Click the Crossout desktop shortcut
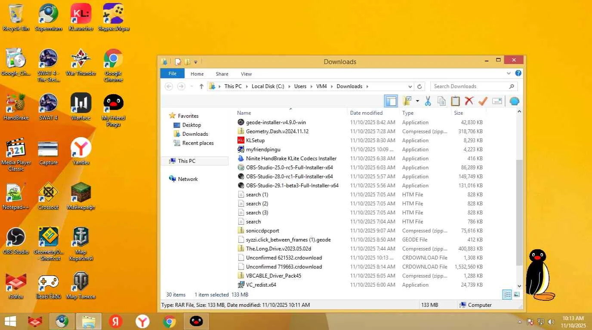Image resolution: width=592 pixels, height=330 pixels. [48, 197]
